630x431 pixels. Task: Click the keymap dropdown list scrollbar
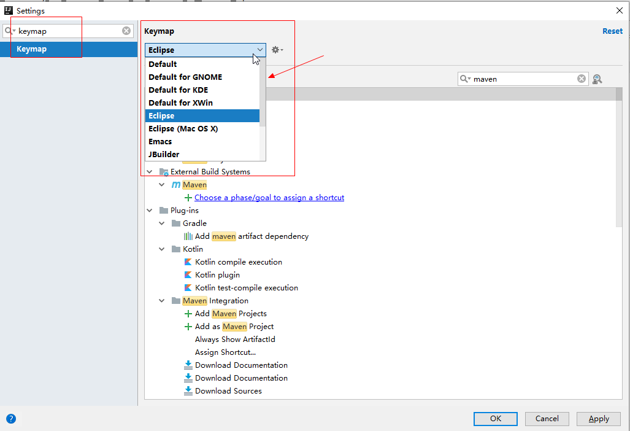(263, 93)
